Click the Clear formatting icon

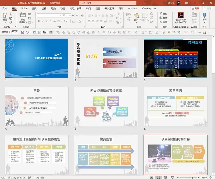click(x=82, y=15)
